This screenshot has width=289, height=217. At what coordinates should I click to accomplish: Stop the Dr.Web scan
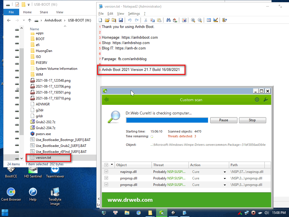(252, 120)
